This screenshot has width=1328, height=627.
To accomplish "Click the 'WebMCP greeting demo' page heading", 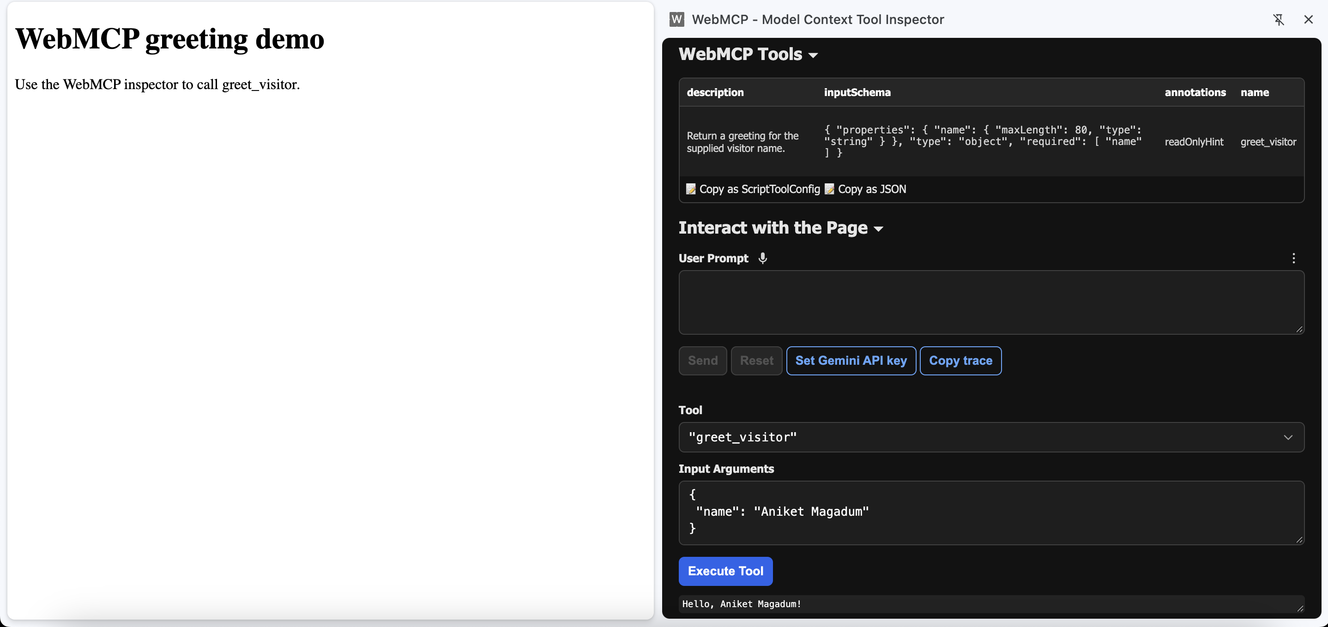I will (x=169, y=39).
